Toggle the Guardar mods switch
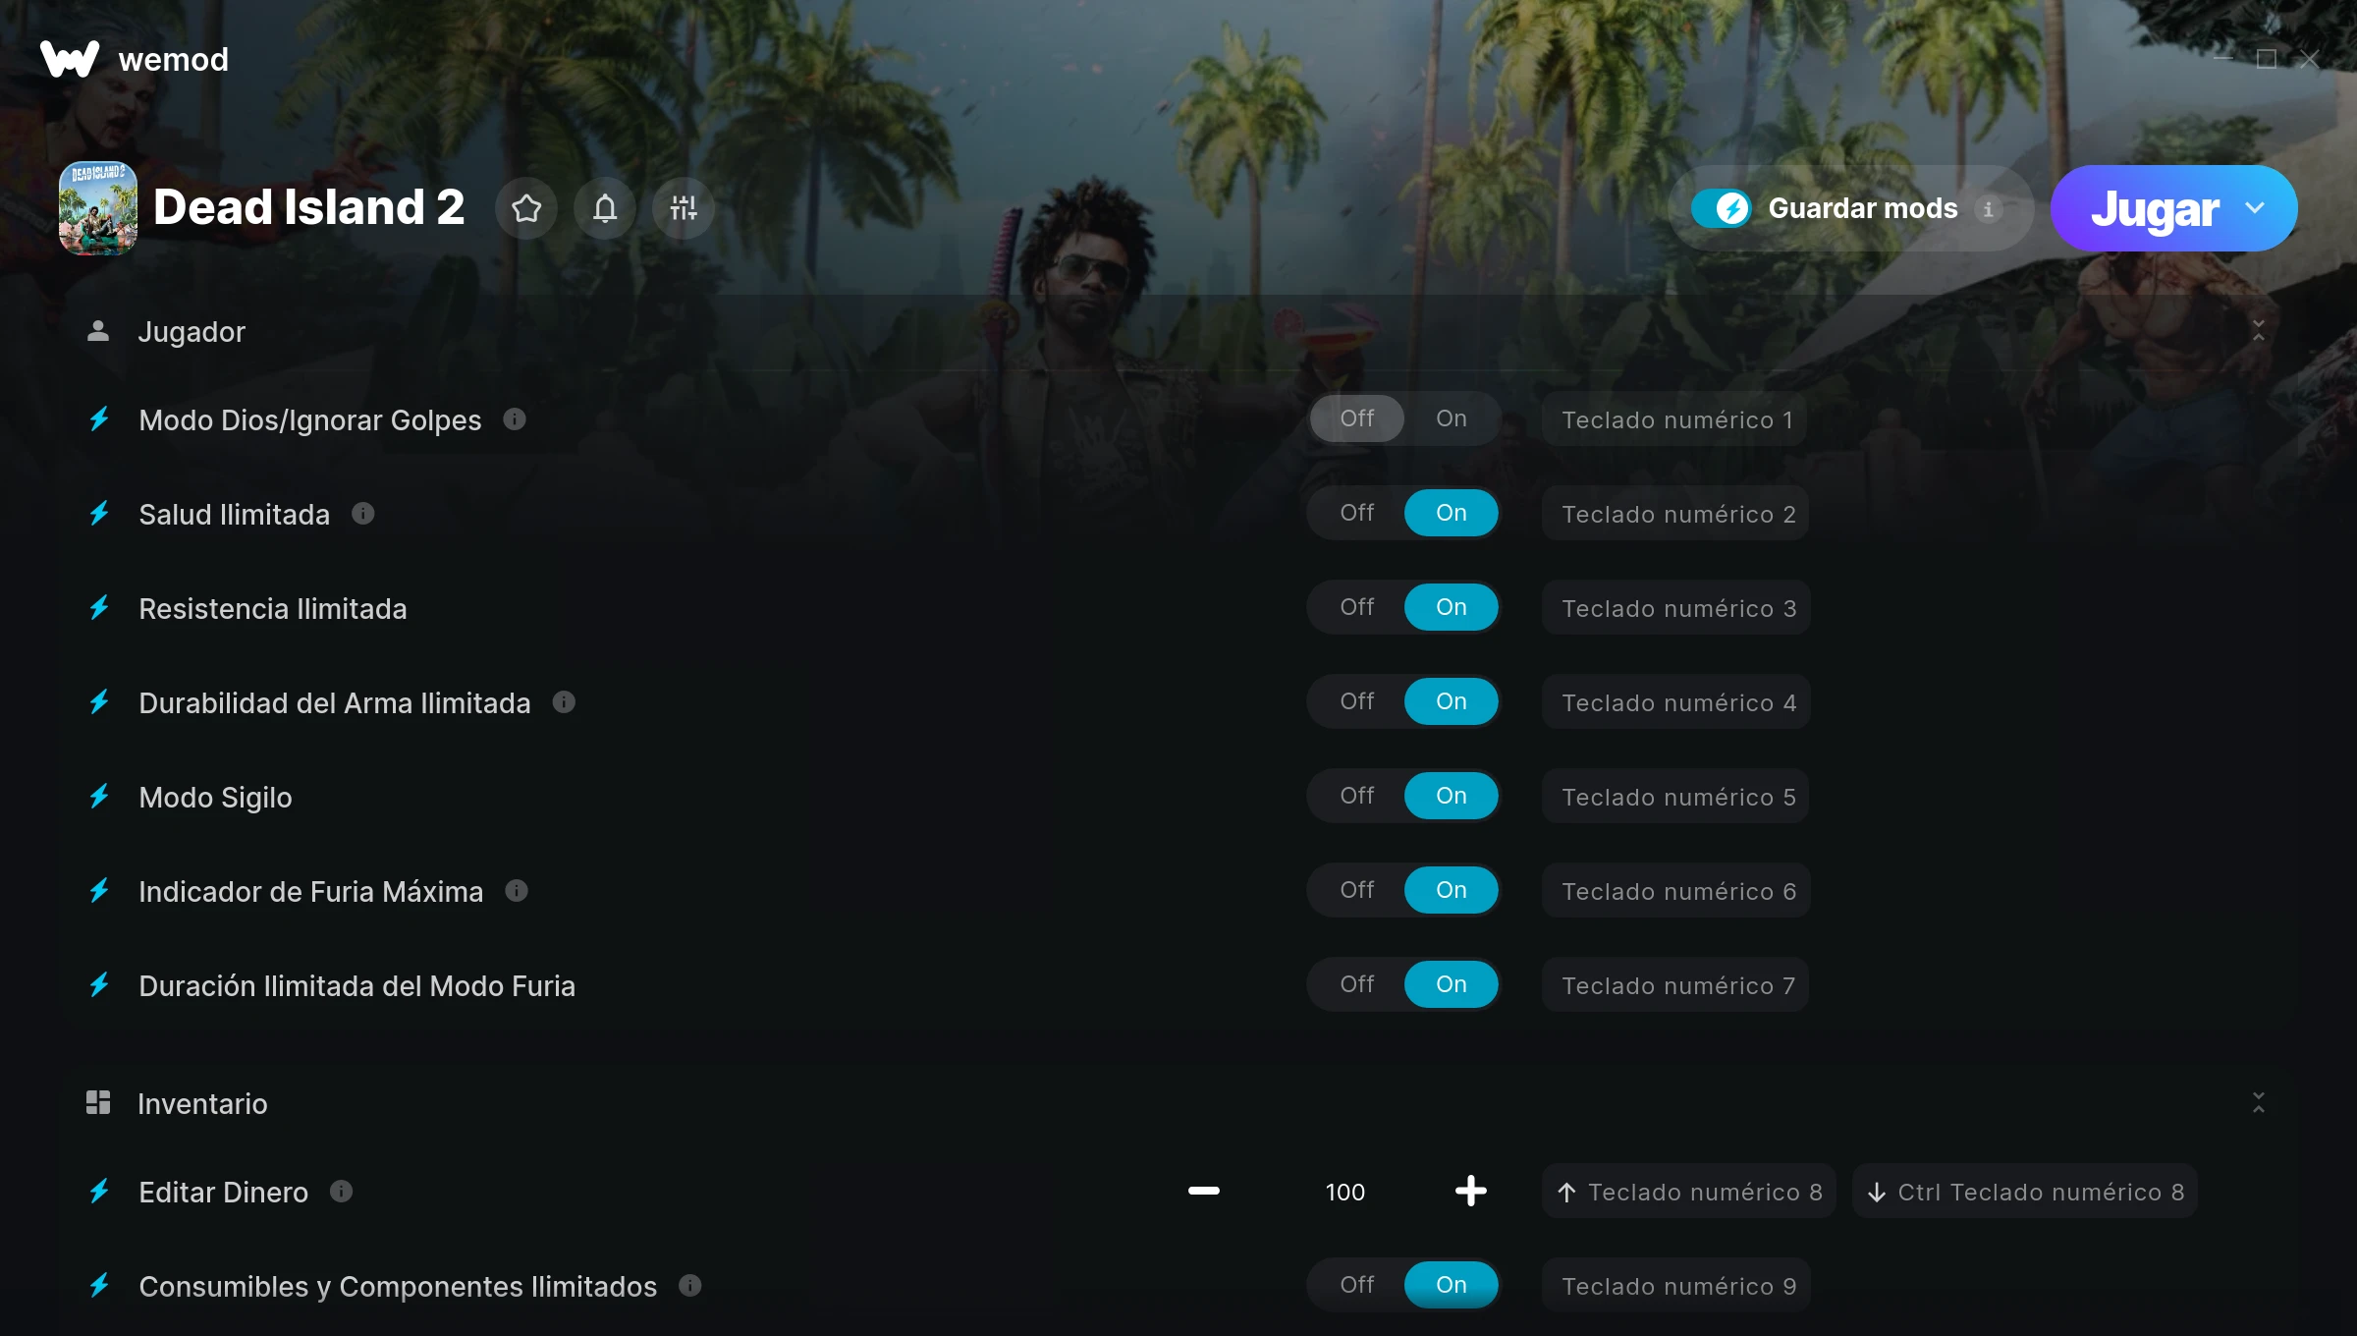 pos(1721,208)
